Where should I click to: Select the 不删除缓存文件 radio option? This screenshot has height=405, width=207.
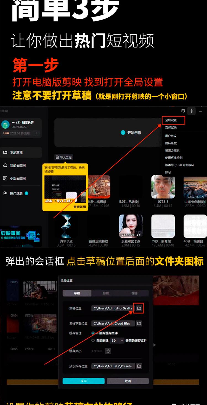(93, 333)
